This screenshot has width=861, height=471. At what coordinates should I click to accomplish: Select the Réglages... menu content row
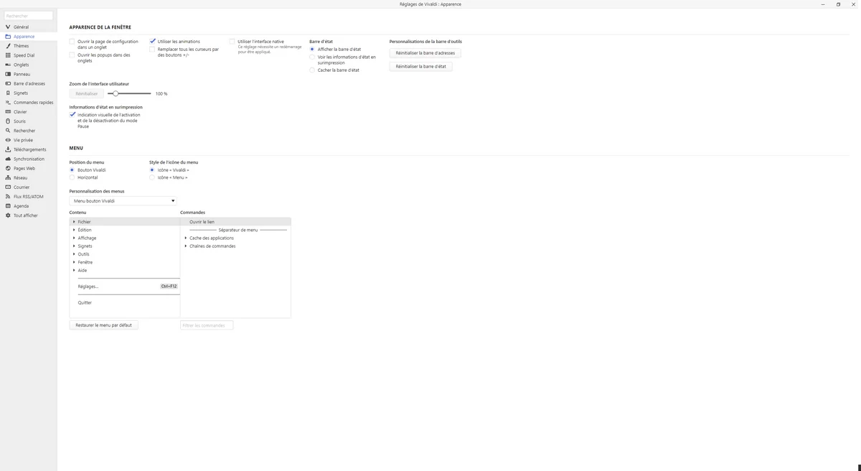125,286
